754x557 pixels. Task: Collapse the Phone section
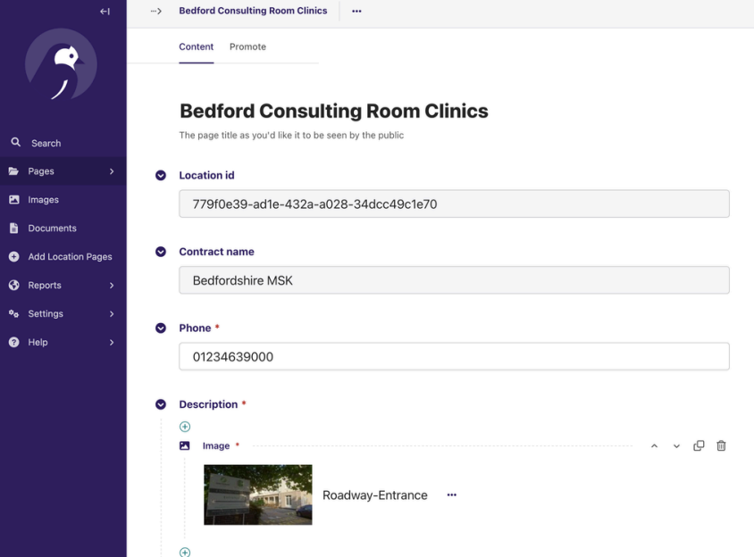161,328
